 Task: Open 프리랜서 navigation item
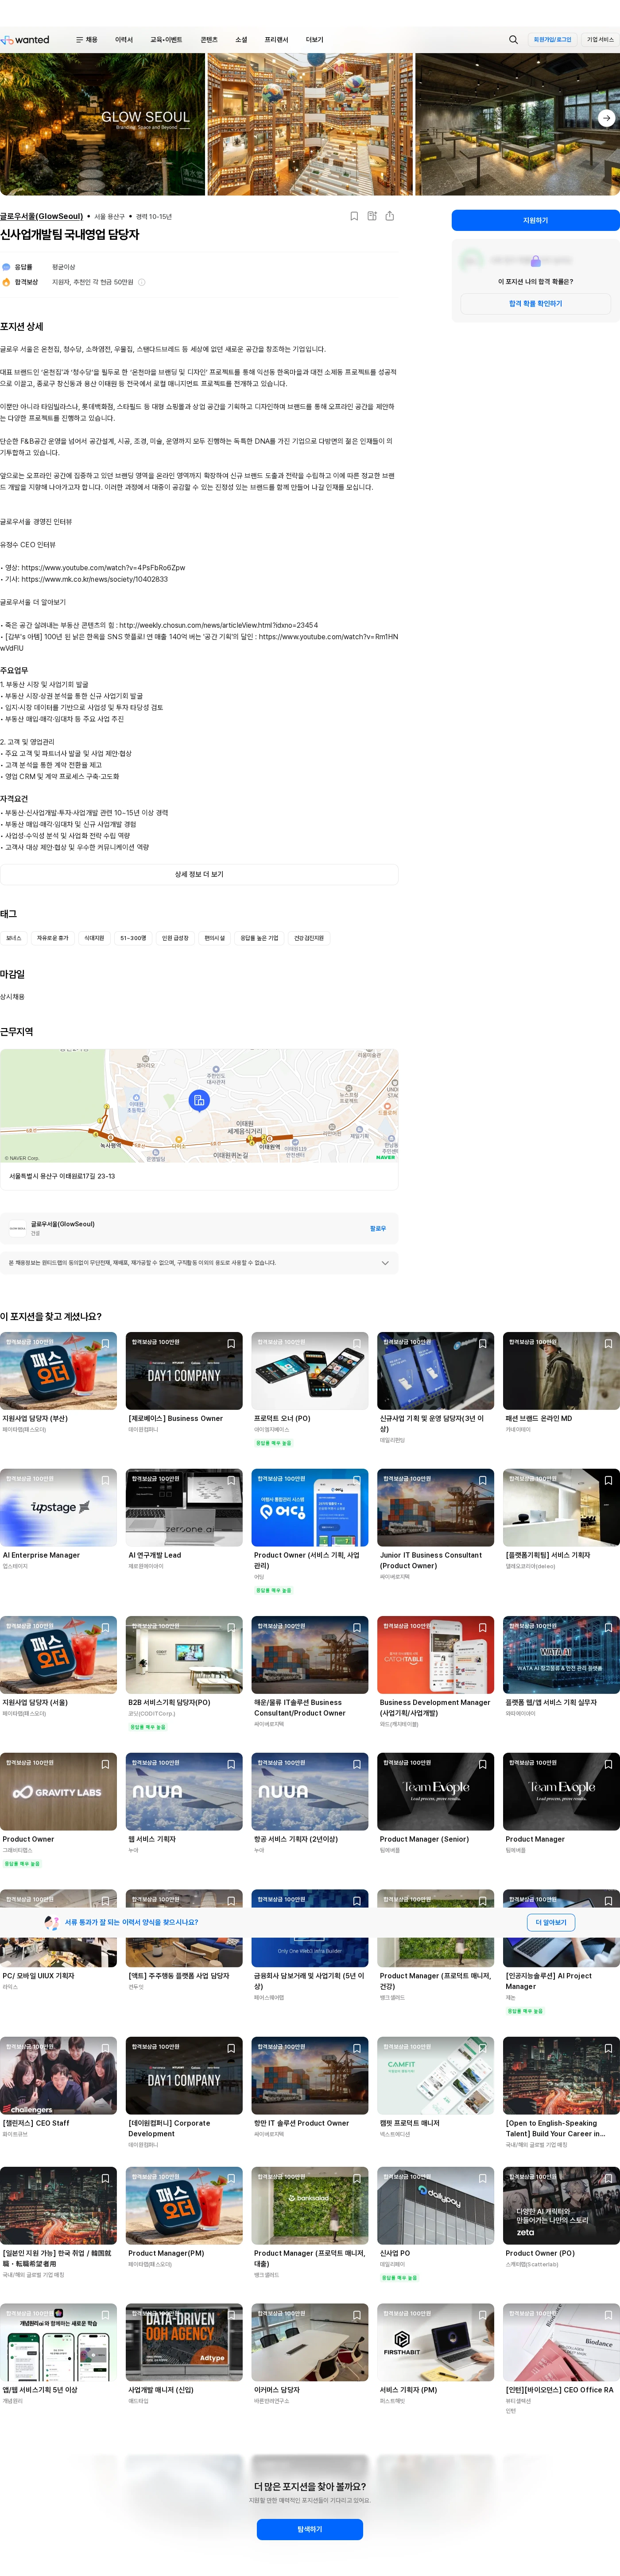pyautogui.click(x=276, y=40)
